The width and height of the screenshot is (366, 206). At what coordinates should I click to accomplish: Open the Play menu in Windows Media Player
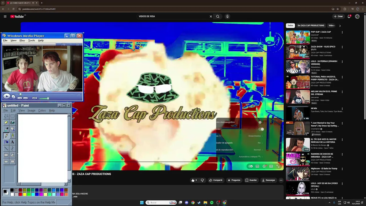click(x=22, y=40)
